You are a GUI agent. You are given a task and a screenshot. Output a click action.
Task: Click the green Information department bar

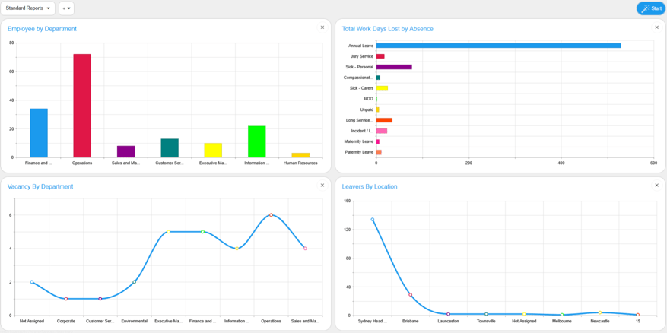pos(257,141)
